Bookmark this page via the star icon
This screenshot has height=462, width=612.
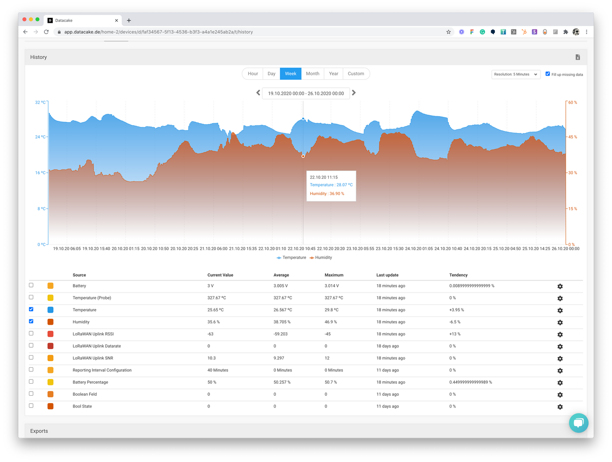coord(448,32)
